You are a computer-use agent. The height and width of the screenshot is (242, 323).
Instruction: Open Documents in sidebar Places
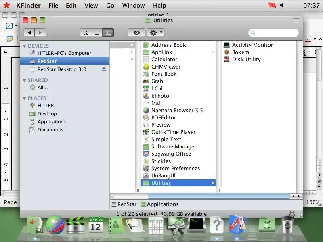(65, 130)
